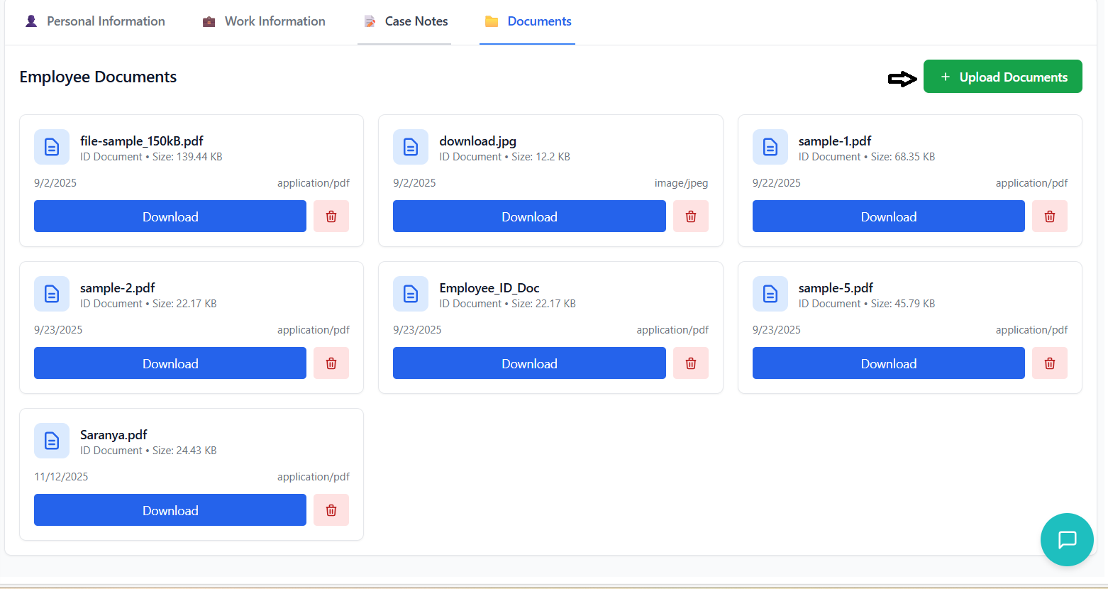Remove sample-1.pdf using its trash icon
The width and height of the screenshot is (1108, 589).
[x=1049, y=216]
